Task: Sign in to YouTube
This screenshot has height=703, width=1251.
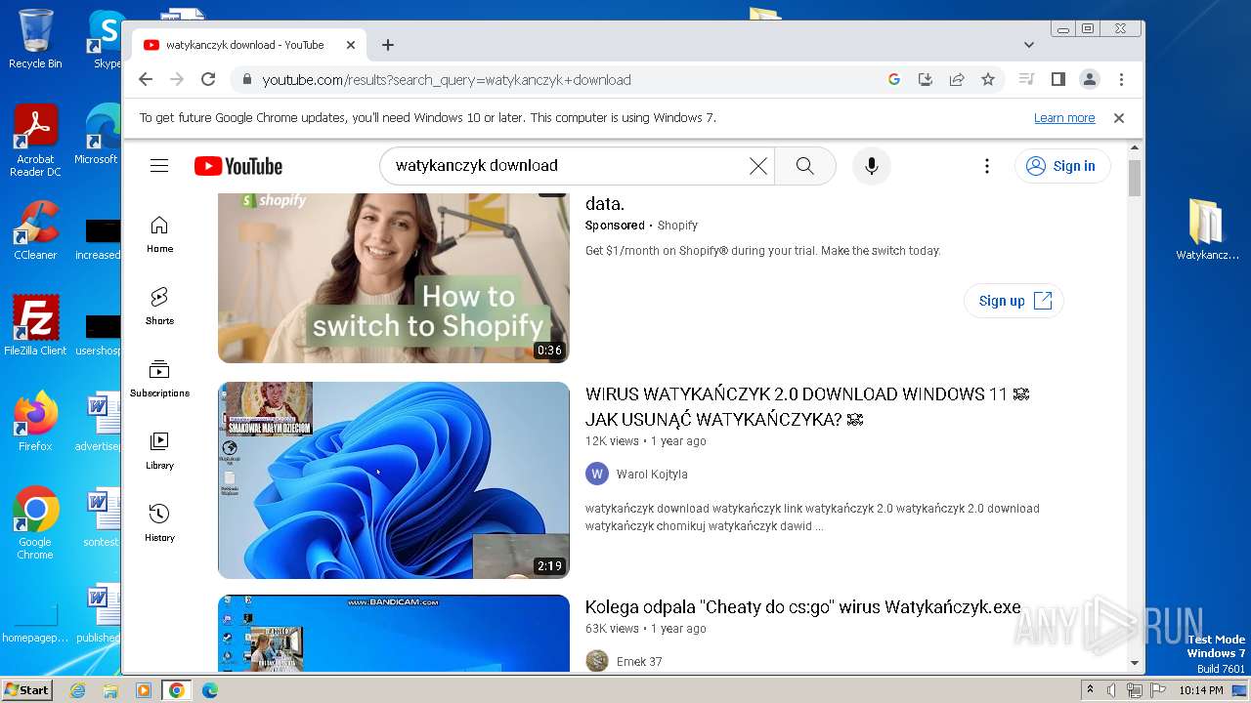Action: 1062,166
